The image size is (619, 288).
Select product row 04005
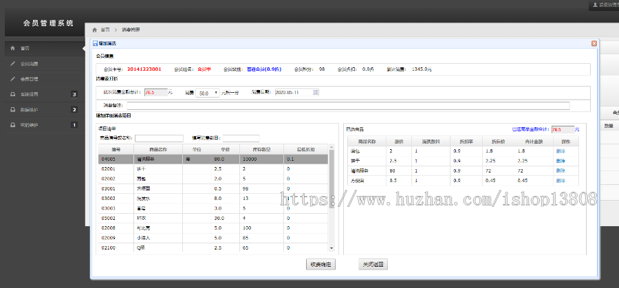213,159
